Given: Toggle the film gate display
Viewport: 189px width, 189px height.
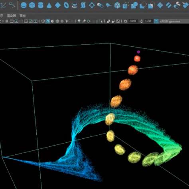Looking at the screenshot, I should [x=12, y=21].
